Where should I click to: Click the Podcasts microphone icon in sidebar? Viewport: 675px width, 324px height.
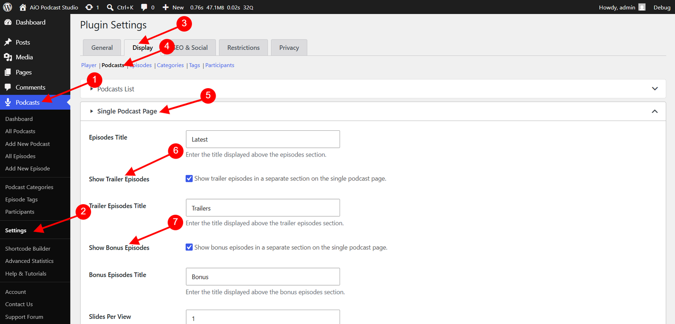pos(8,102)
